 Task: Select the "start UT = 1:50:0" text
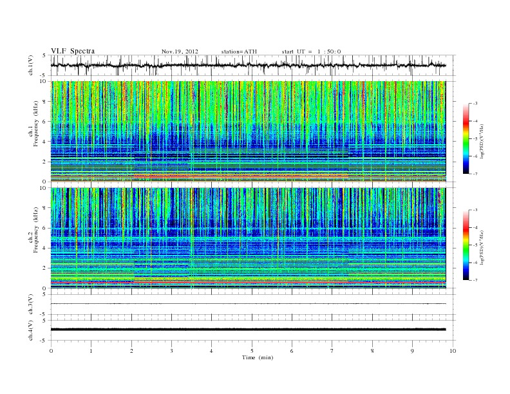tap(311, 52)
